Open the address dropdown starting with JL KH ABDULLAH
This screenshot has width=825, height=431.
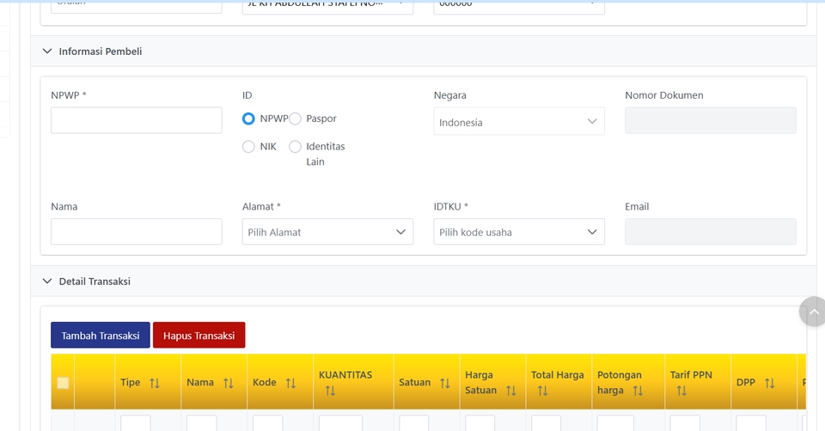point(327,7)
